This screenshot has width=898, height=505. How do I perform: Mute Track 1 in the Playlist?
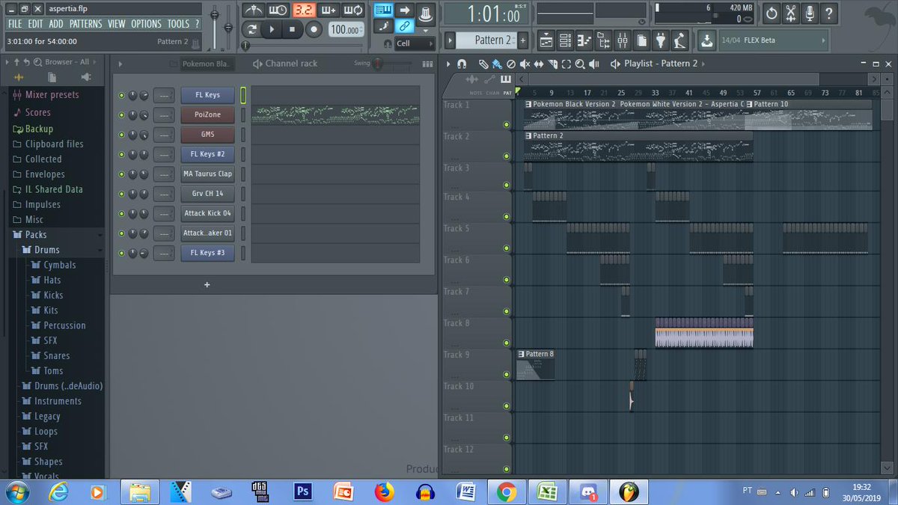pyautogui.click(x=507, y=125)
